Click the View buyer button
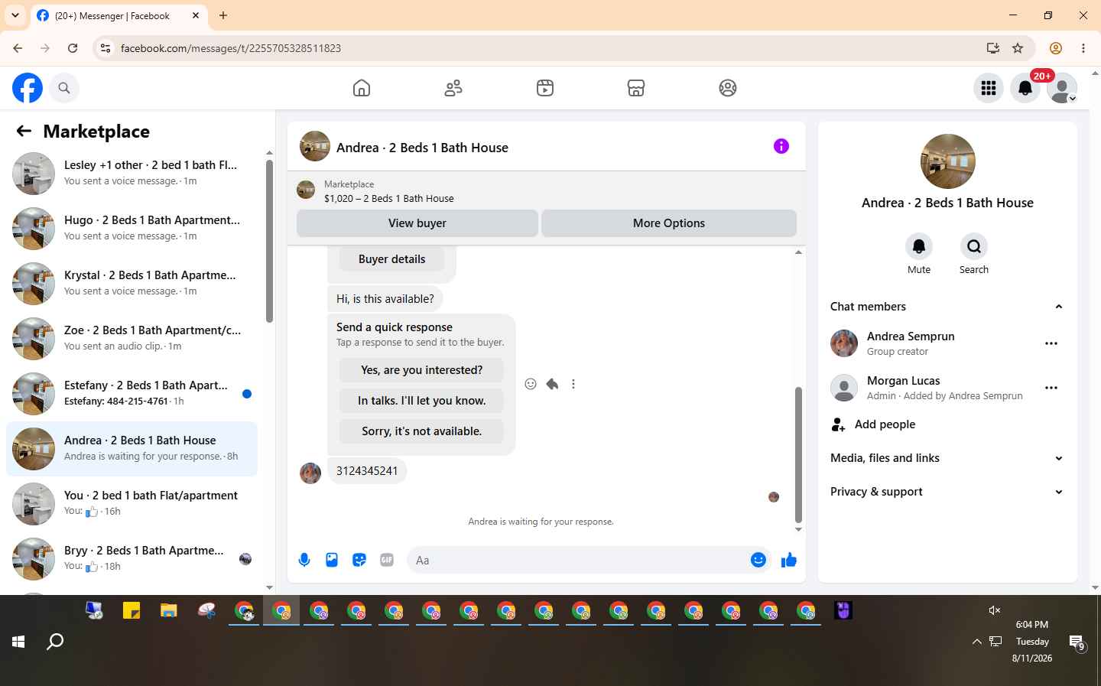The image size is (1101, 686). [x=417, y=223]
